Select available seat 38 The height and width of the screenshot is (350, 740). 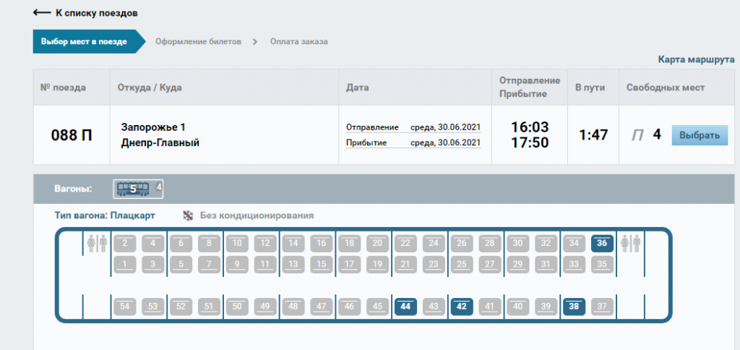pyautogui.click(x=574, y=306)
